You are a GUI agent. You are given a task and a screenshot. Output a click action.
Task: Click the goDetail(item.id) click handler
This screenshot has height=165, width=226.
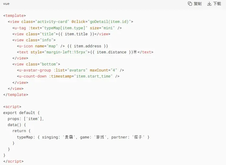[109, 22]
